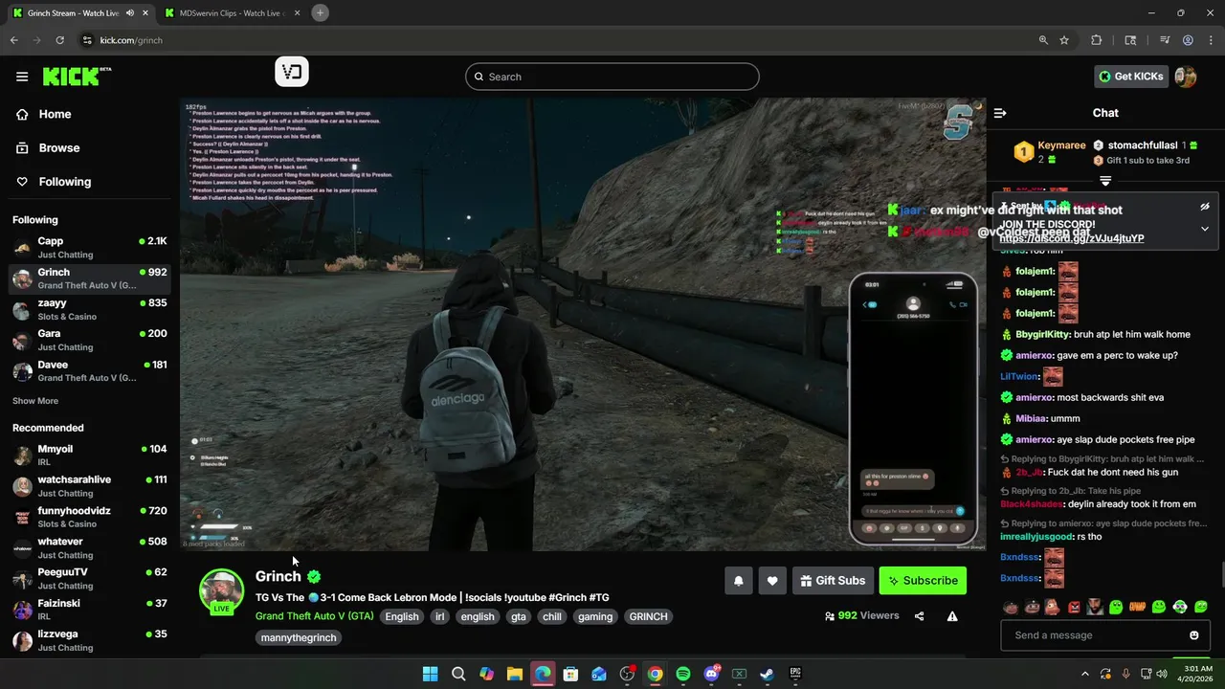
Task: Open Davee channel in sidebar
Action: point(90,370)
